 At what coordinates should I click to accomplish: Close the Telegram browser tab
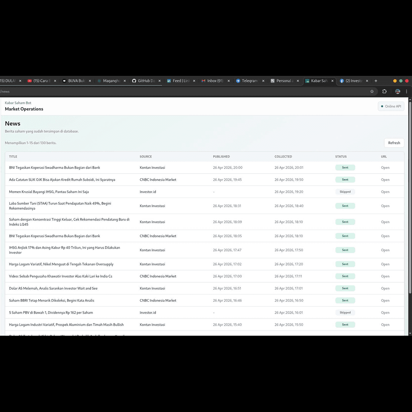263,80
